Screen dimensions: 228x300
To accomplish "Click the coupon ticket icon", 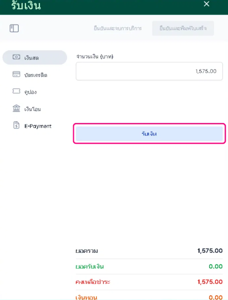I will tap(16, 92).
